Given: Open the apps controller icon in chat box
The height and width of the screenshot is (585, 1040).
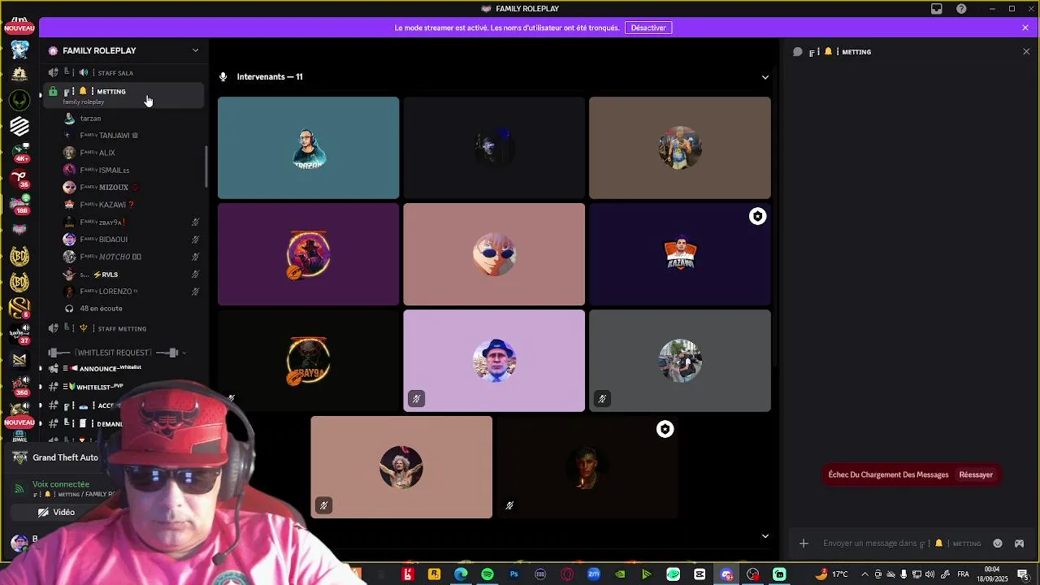Looking at the screenshot, I should point(1020,544).
